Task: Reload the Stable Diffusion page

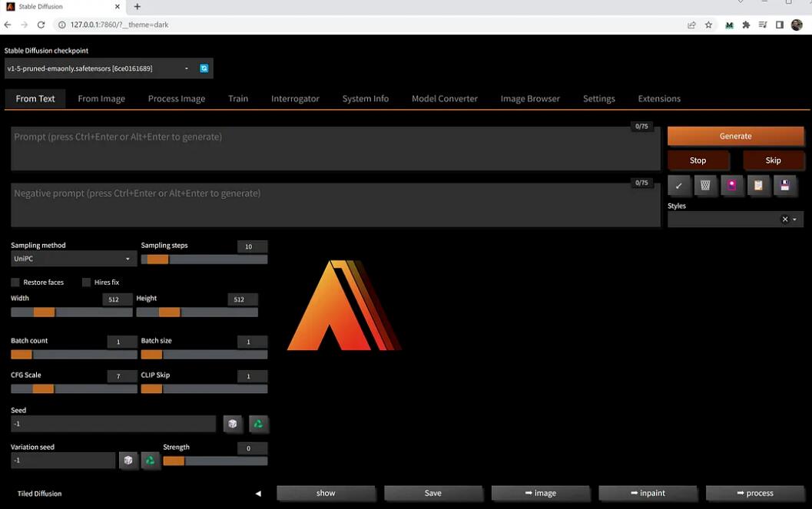Action: coord(41,25)
